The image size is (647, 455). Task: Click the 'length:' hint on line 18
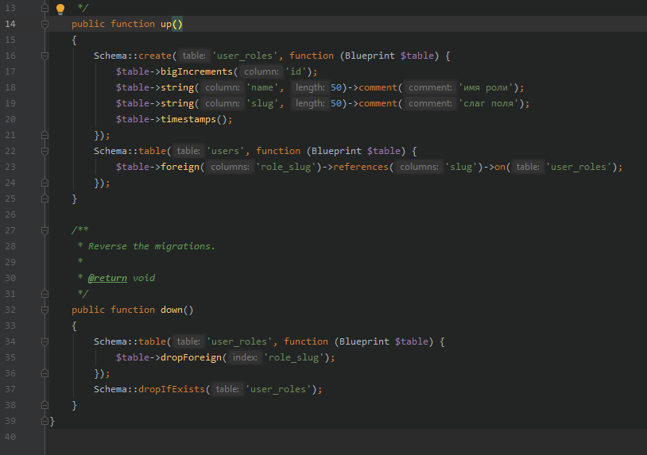click(310, 88)
